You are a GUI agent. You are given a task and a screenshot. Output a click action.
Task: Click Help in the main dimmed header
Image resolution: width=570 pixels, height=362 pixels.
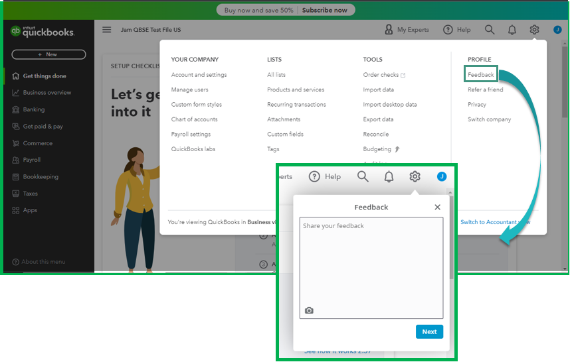coord(457,30)
